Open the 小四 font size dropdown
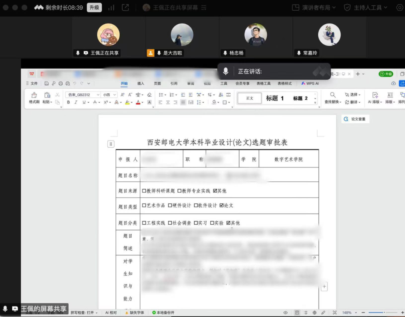The width and height of the screenshot is (405, 317). tap(114, 95)
